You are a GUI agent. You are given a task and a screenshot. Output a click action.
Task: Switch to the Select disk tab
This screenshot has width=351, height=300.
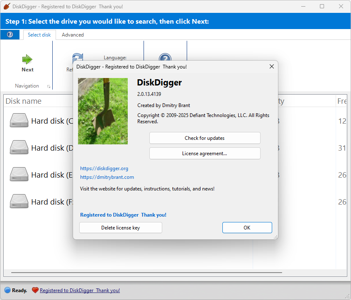pyautogui.click(x=39, y=35)
